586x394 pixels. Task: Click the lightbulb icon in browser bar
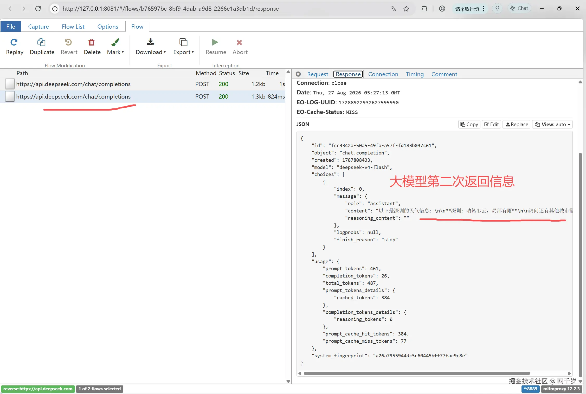(497, 9)
